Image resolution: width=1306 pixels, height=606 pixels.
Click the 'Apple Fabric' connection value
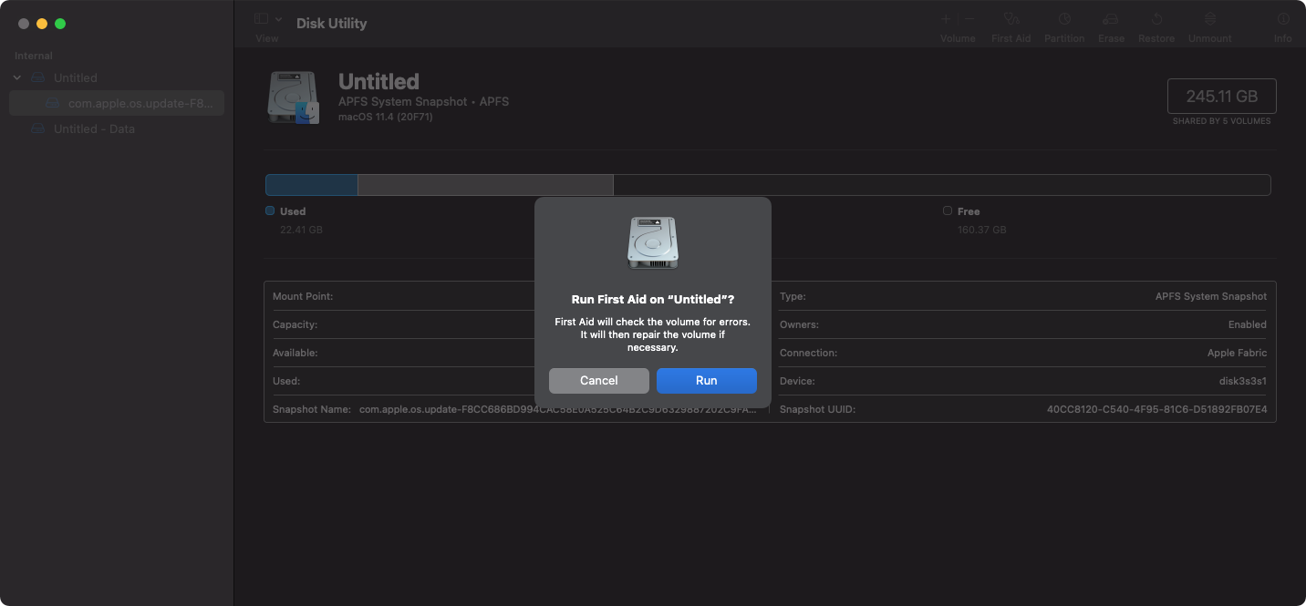coord(1237,353)
